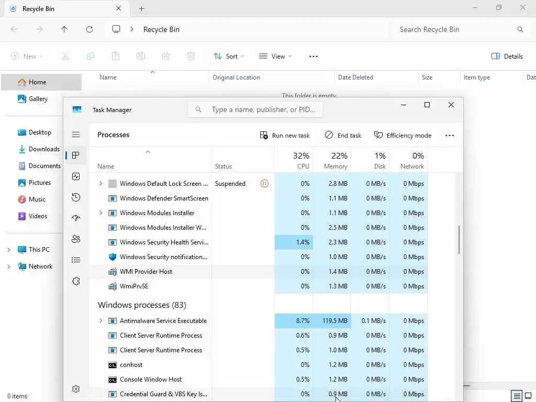Go up one folder level in Explorer
Image resolution: width=536 pixels, height=402 pixels.
click(x=64, y=29)
